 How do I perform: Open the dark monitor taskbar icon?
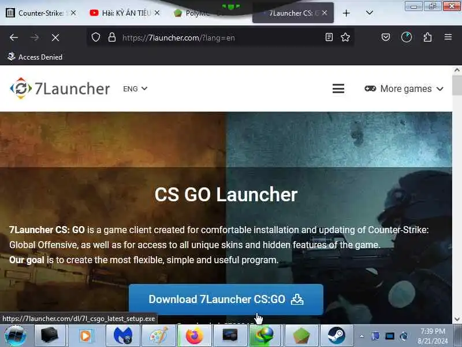coord(230,336)
